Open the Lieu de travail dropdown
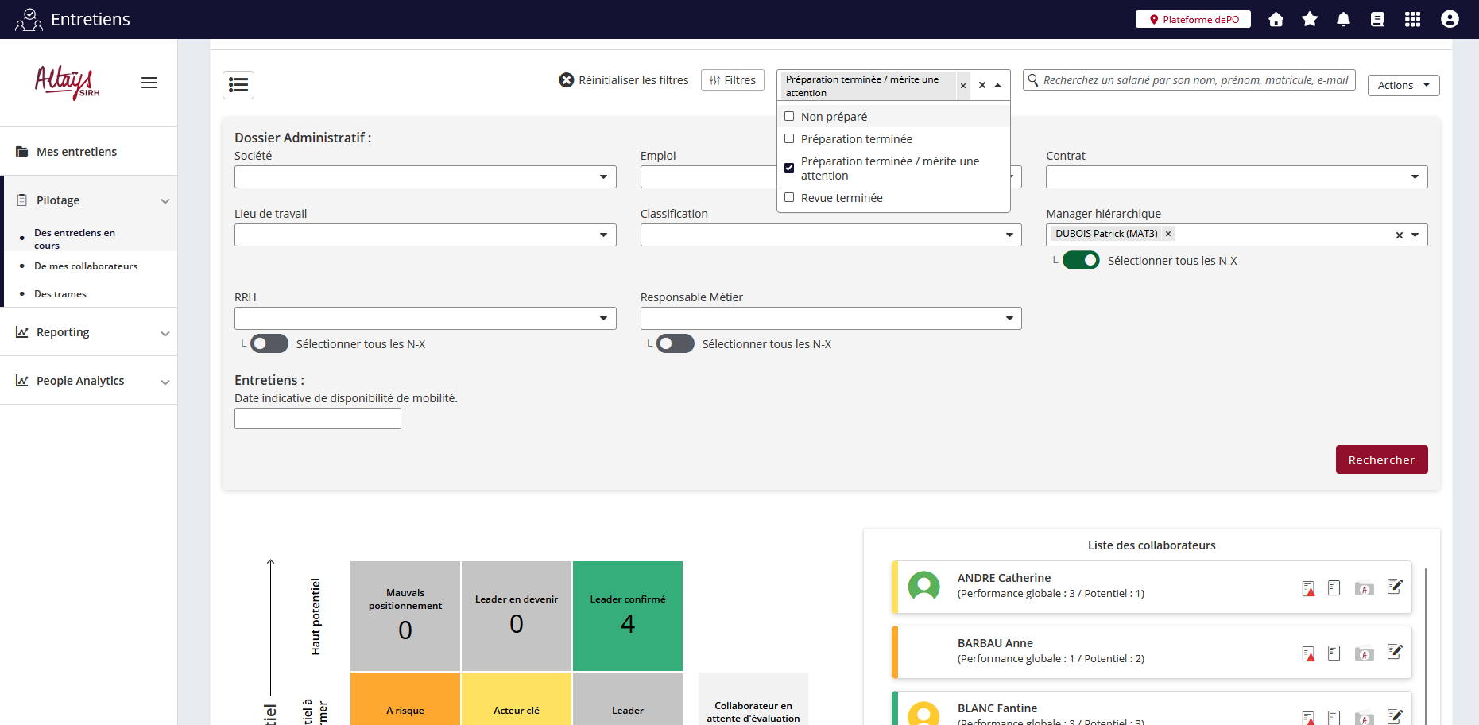 coord(425,235)
